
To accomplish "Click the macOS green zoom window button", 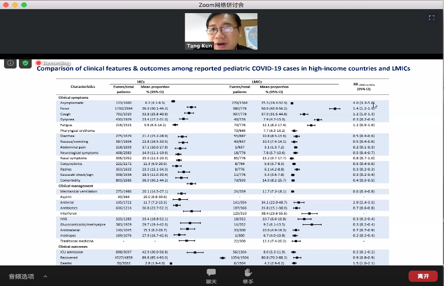I will [25, 4].
